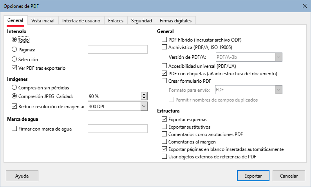Enable Accesibilidad universal (PDF/UA)
The image size is (311, 187).
[164, 66]
